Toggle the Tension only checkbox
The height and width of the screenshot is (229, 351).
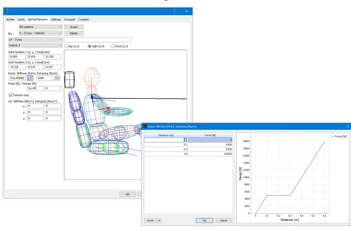point(11,95)
